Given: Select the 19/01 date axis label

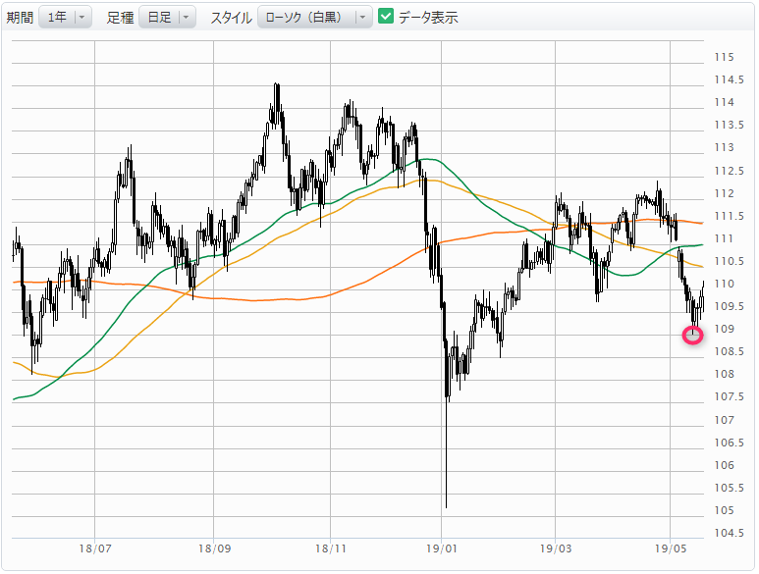Looking at the screenshot, I should (442, 548).
